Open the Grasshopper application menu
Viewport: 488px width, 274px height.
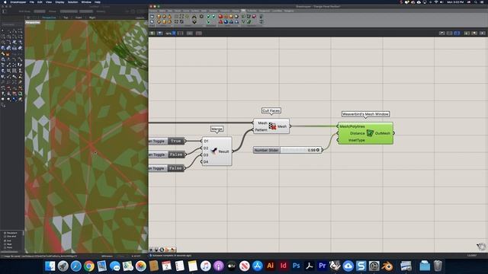coord(18,2)
